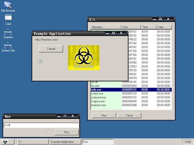Image resolution: width=194 pixels, height=145 pixels.
Task: Open the Cmd desktop icon
Action: (x=8, y=20)
